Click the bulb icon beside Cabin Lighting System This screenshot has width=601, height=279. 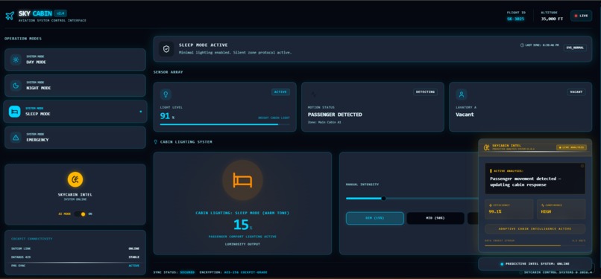pos(156,142)
